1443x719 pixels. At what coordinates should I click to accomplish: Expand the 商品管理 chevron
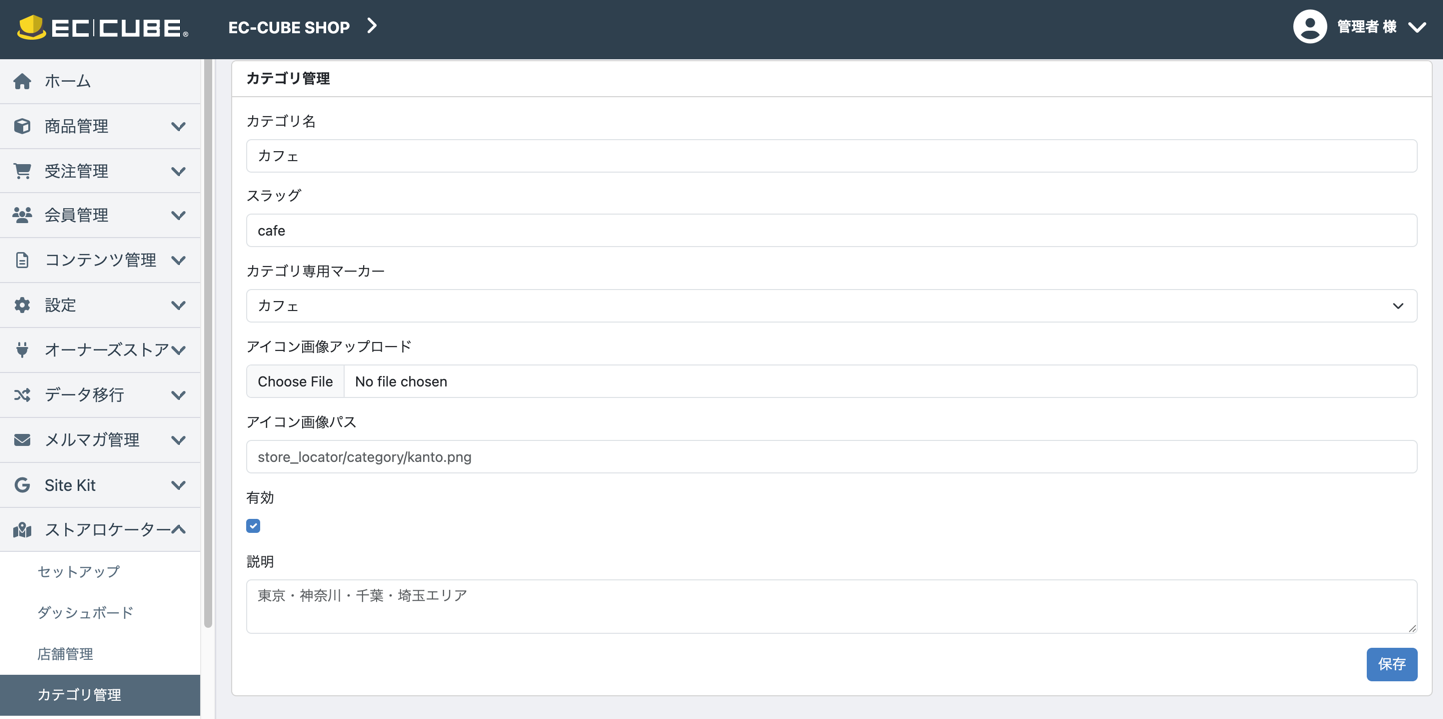point(179,127)
